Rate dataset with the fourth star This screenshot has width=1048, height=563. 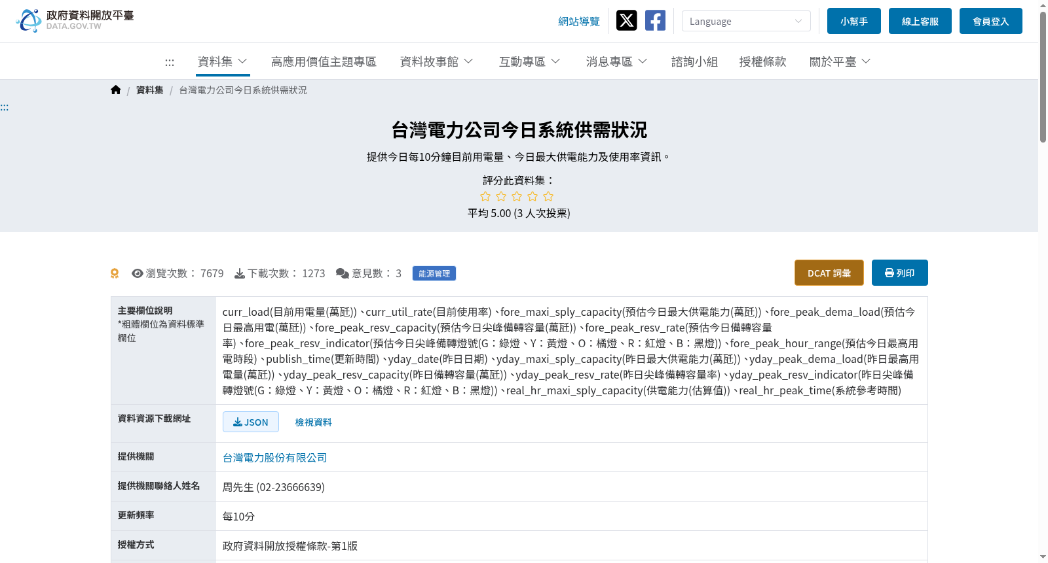coord(533,196)
